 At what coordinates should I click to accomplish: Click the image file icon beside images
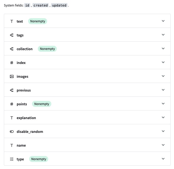(x=12, y=76)
